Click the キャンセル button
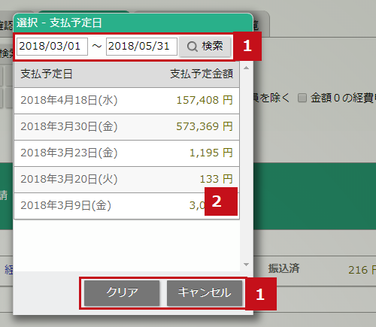This screenshot has height=327, width=376. click(x=205, y=293)
